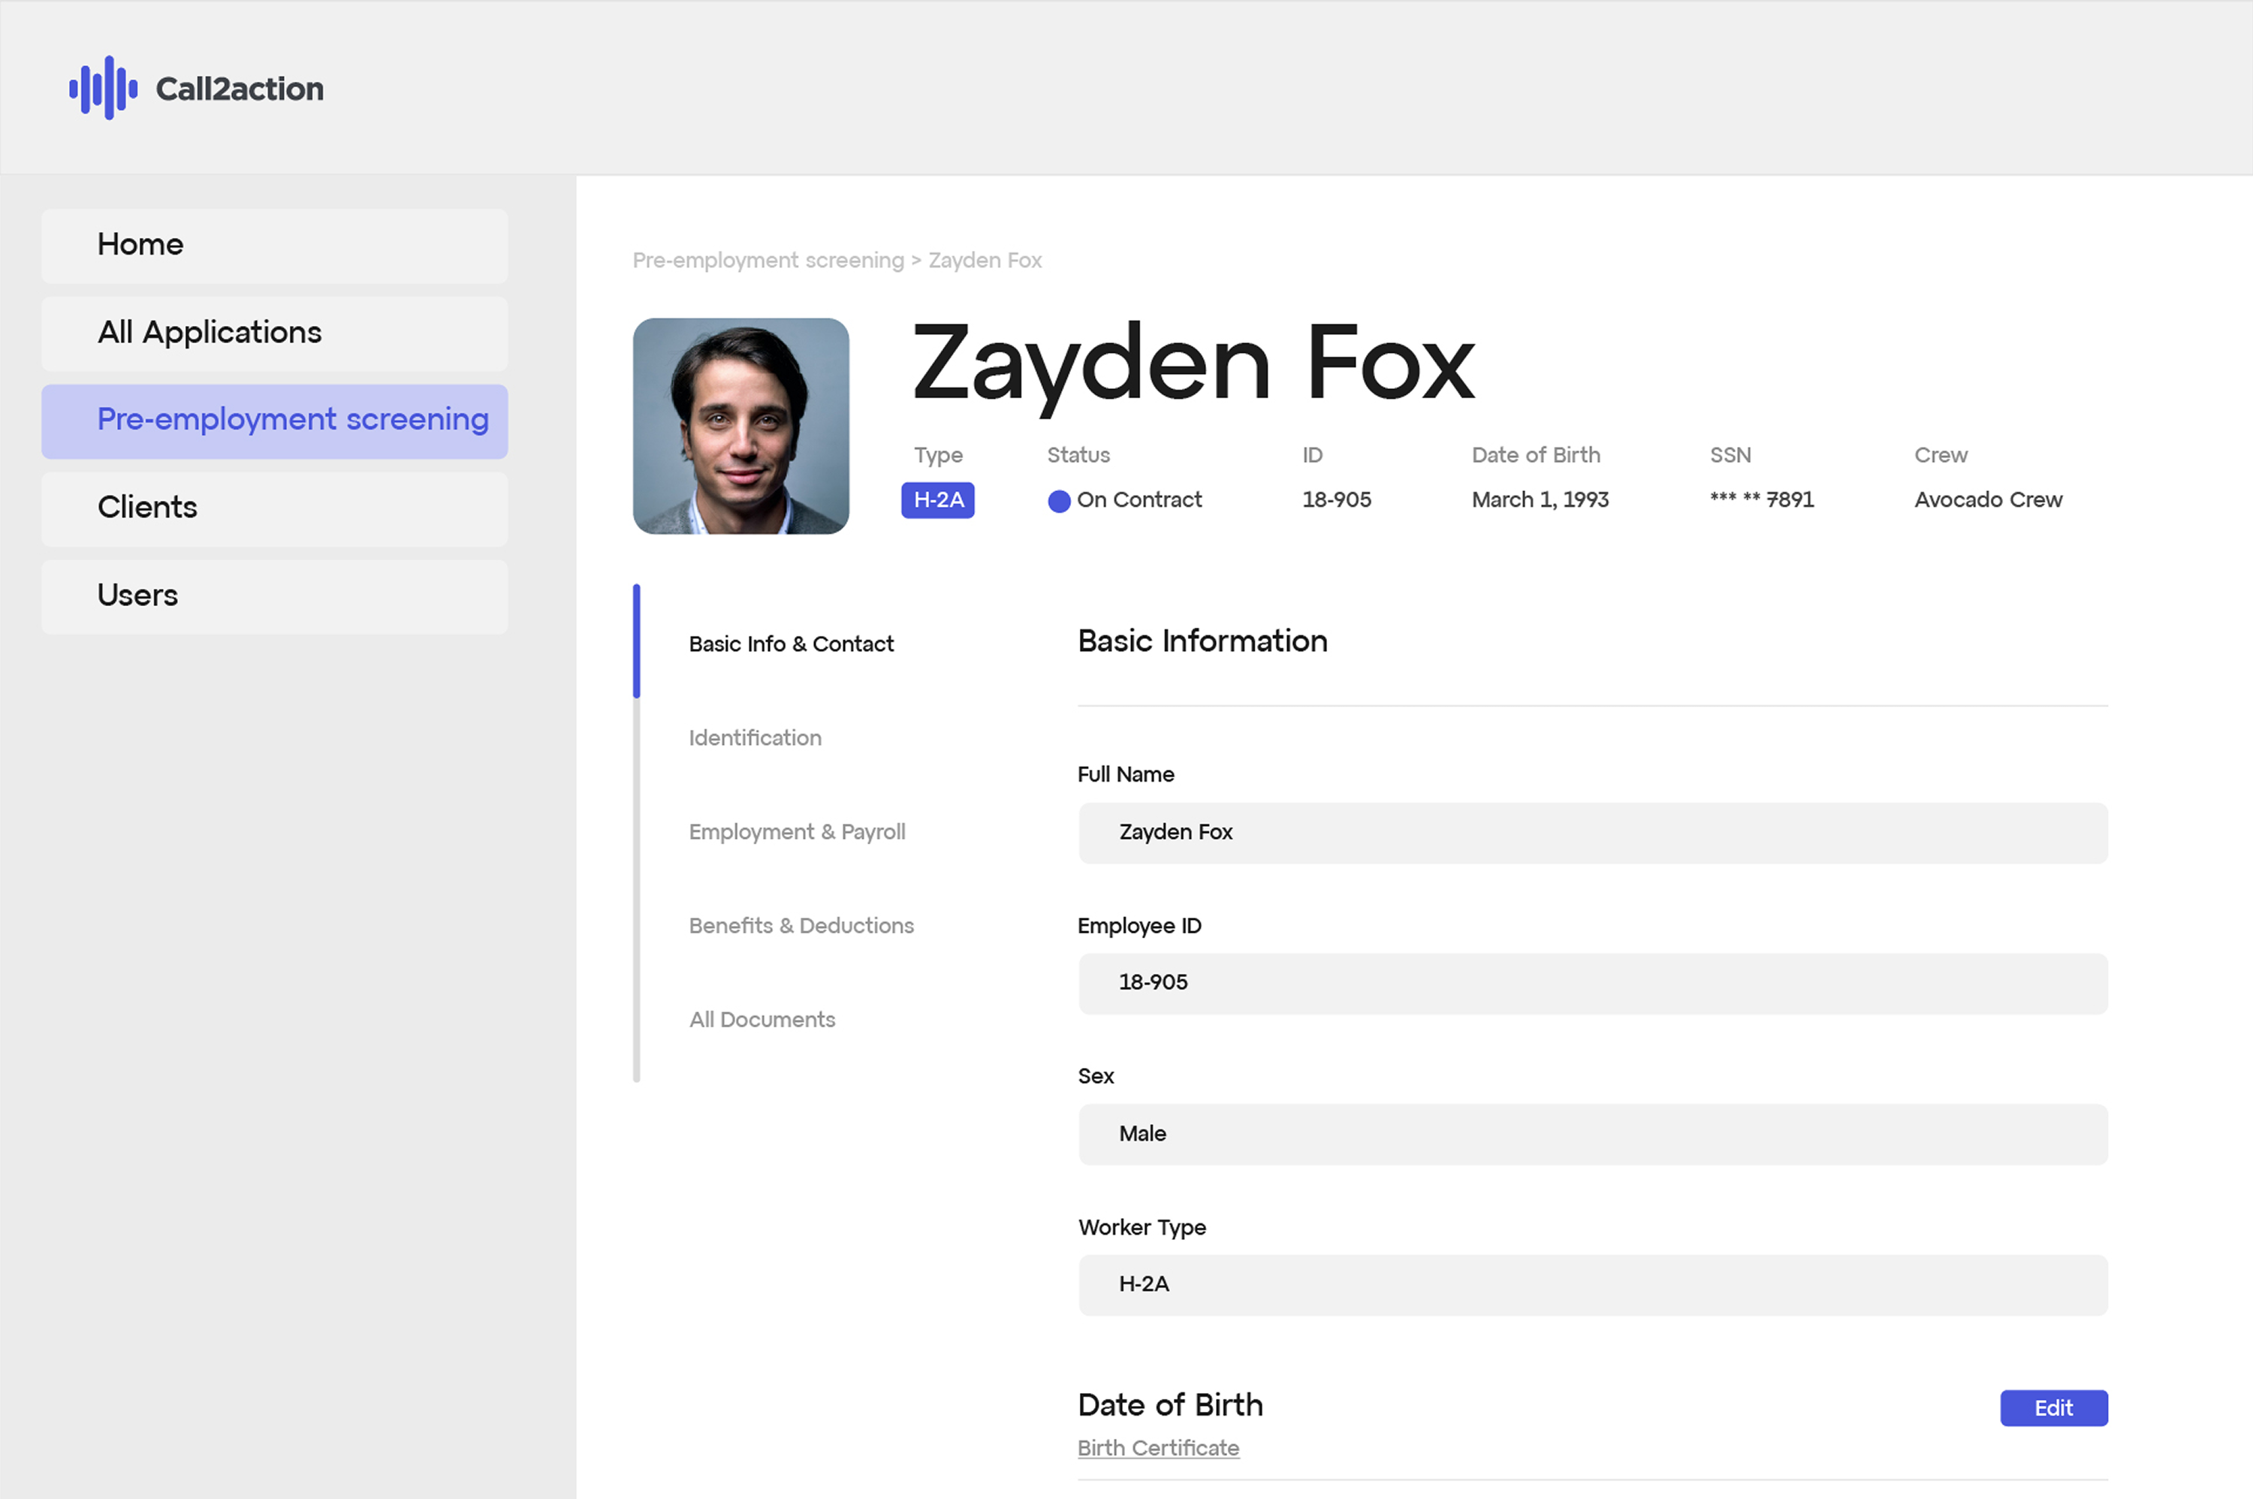View All Documents tab
The height and width of the screenshot is (1499, 2253).
point(762,1019)
